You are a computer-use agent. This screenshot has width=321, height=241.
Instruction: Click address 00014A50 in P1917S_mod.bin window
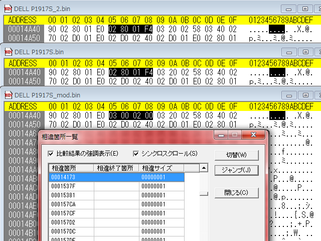point(25,125)
